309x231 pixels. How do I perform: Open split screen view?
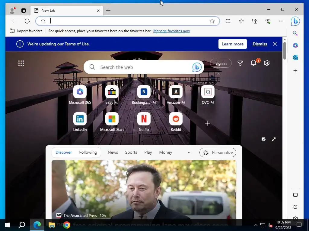pyautogui.click(x=228, y=21)
